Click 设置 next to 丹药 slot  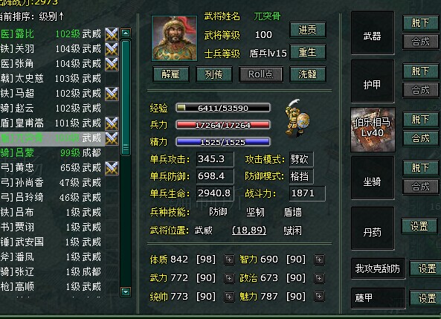(419, 226)
